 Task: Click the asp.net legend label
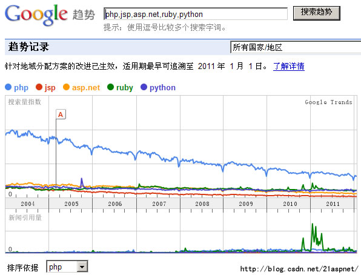click(86, 87)
